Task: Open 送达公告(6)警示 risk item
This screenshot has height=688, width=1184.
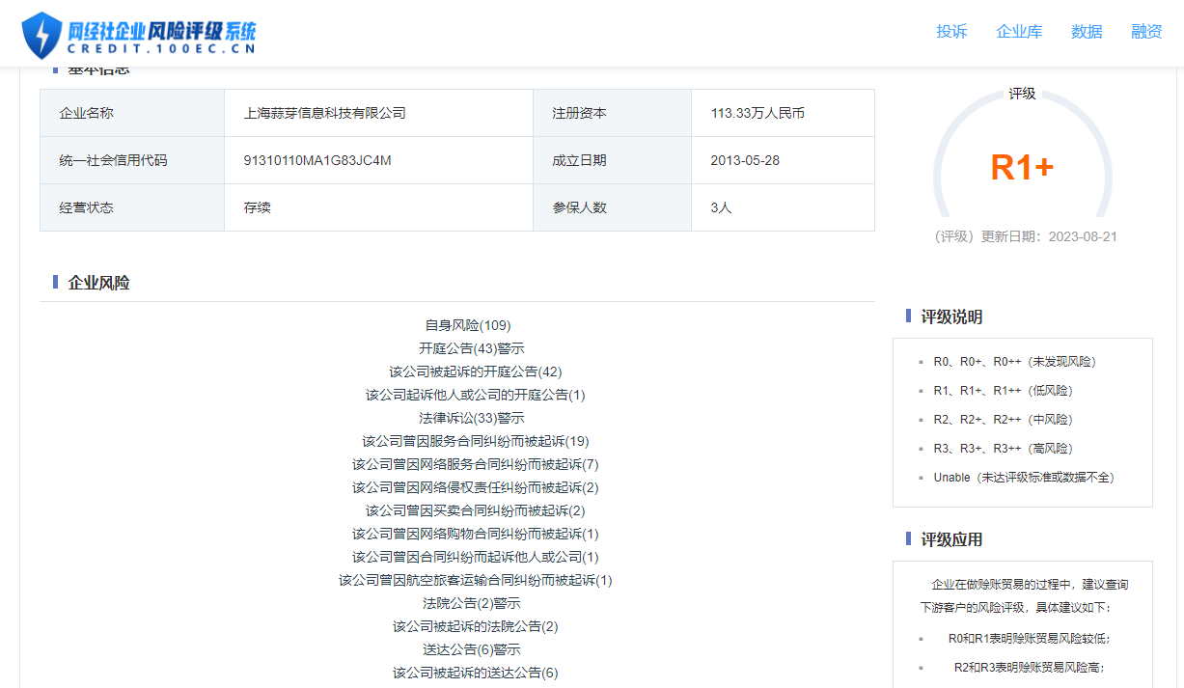Action: tap(471, 649)
